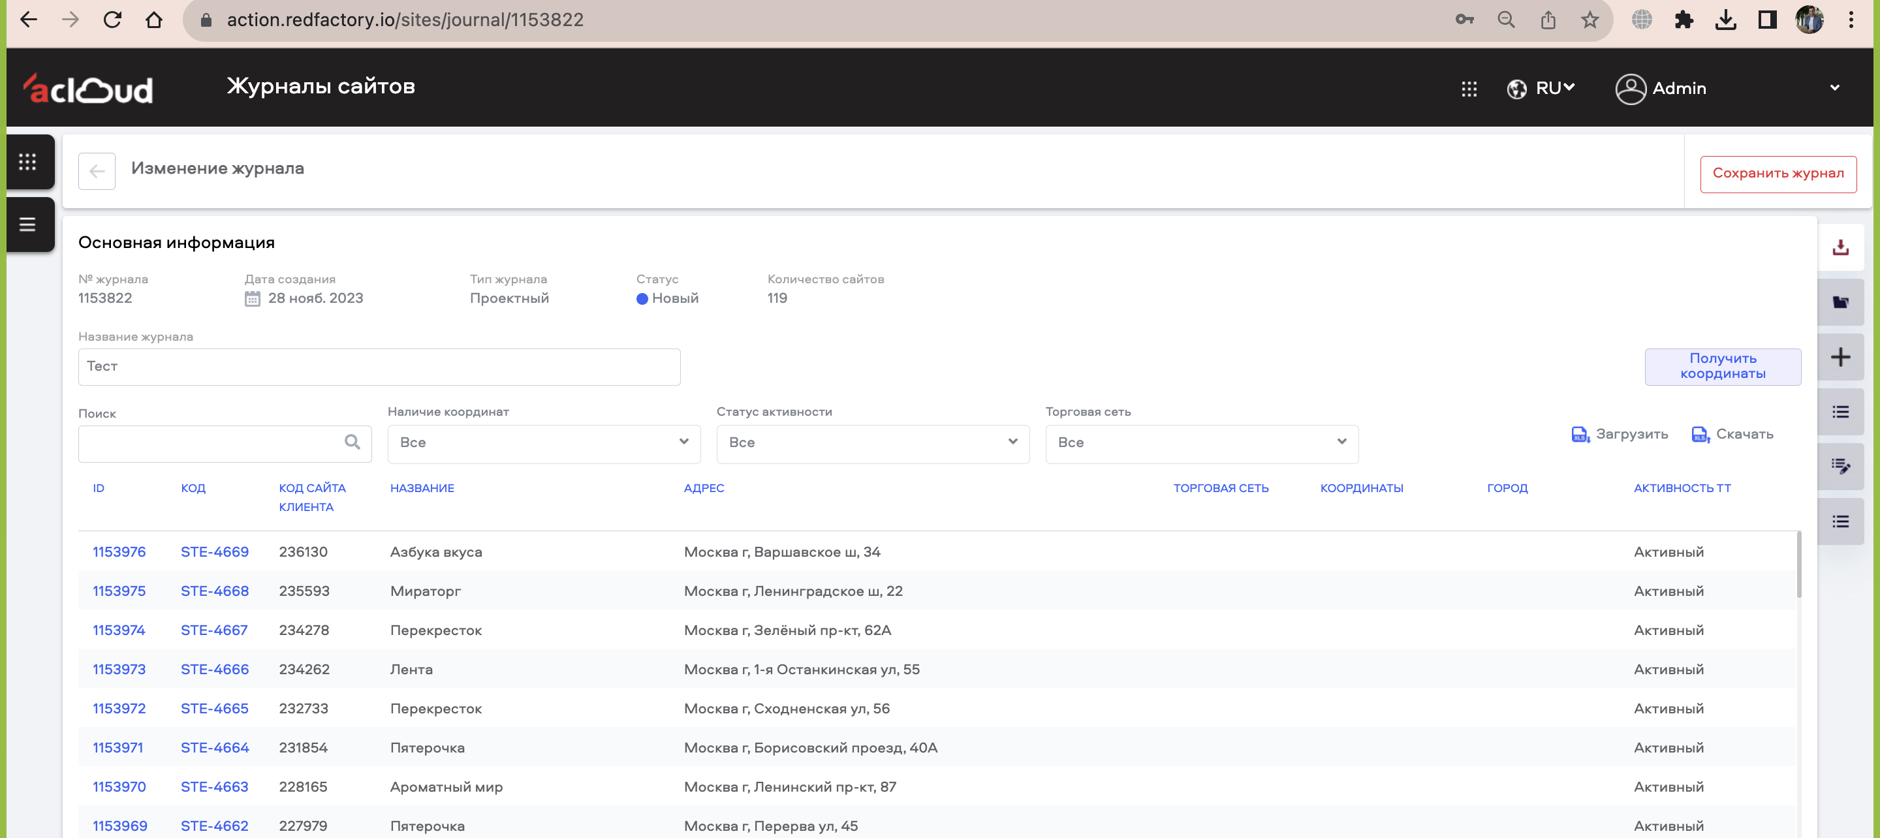Share this page icon

click(1548, 20)
